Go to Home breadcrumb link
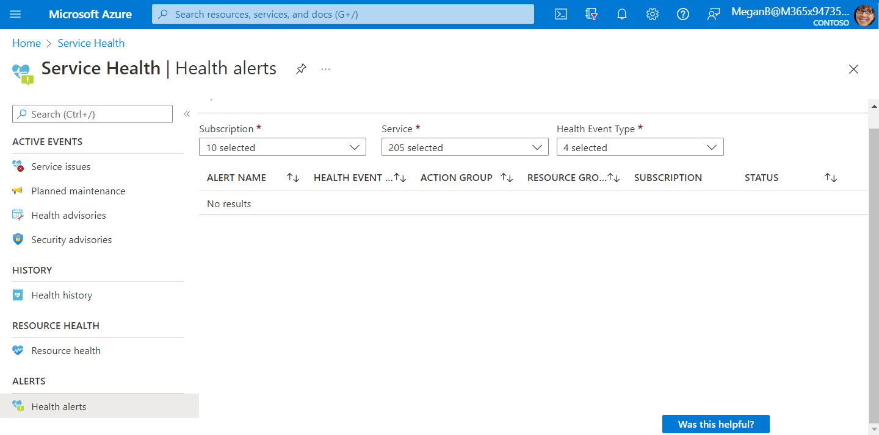The width and height of the screenshot is (879, 435). tap(26, 43)
